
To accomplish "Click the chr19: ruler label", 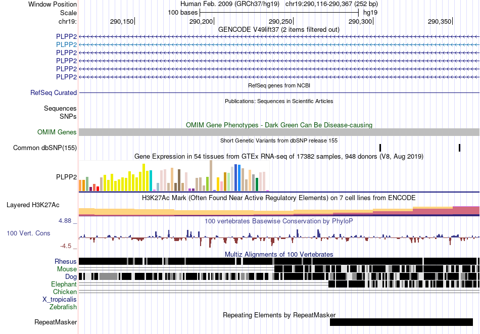I will coord(67,21).
